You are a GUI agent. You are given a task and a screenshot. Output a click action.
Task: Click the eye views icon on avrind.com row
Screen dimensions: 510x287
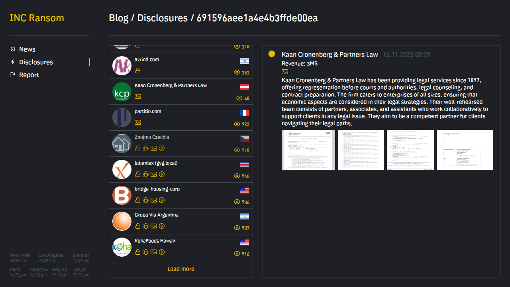(x=237, y=73)
